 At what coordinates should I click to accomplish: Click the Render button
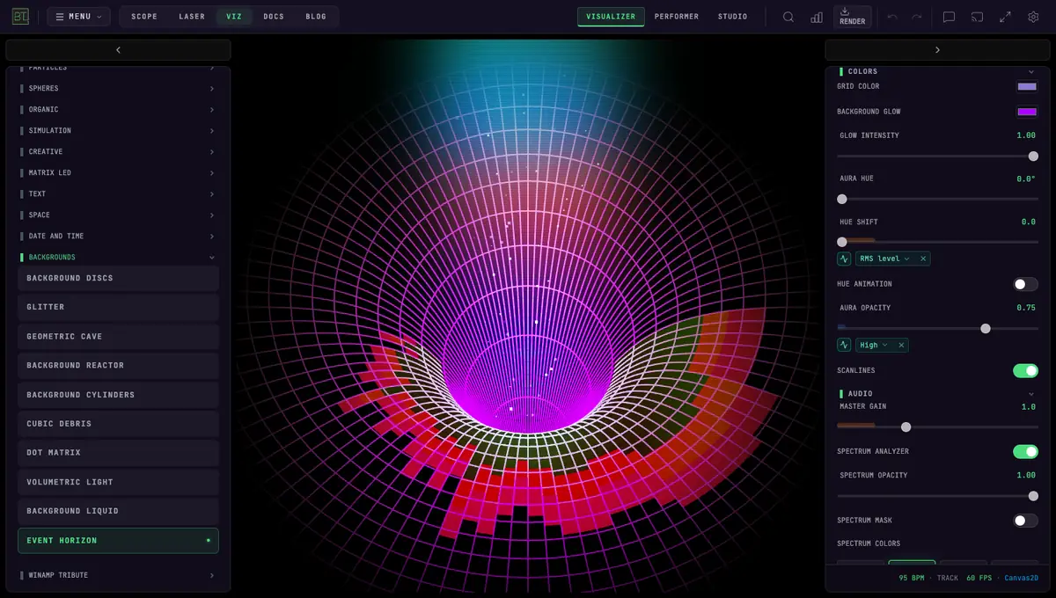852,17
